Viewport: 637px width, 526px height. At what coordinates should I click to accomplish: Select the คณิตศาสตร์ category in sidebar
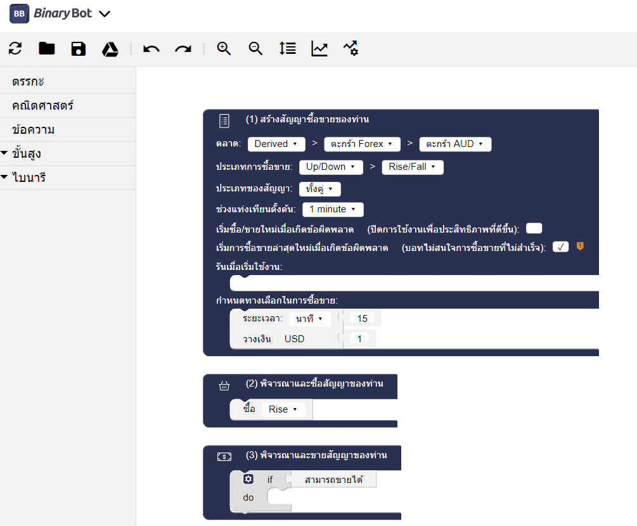coord(42,106)
